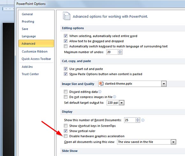Enable Automatically switch keyboard checkbox

(x=66, y=46)
